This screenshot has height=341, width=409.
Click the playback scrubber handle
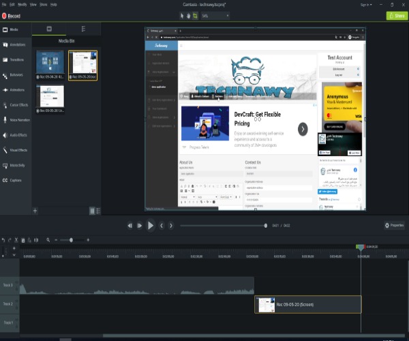pyautogui.click(x=266, y=226)
